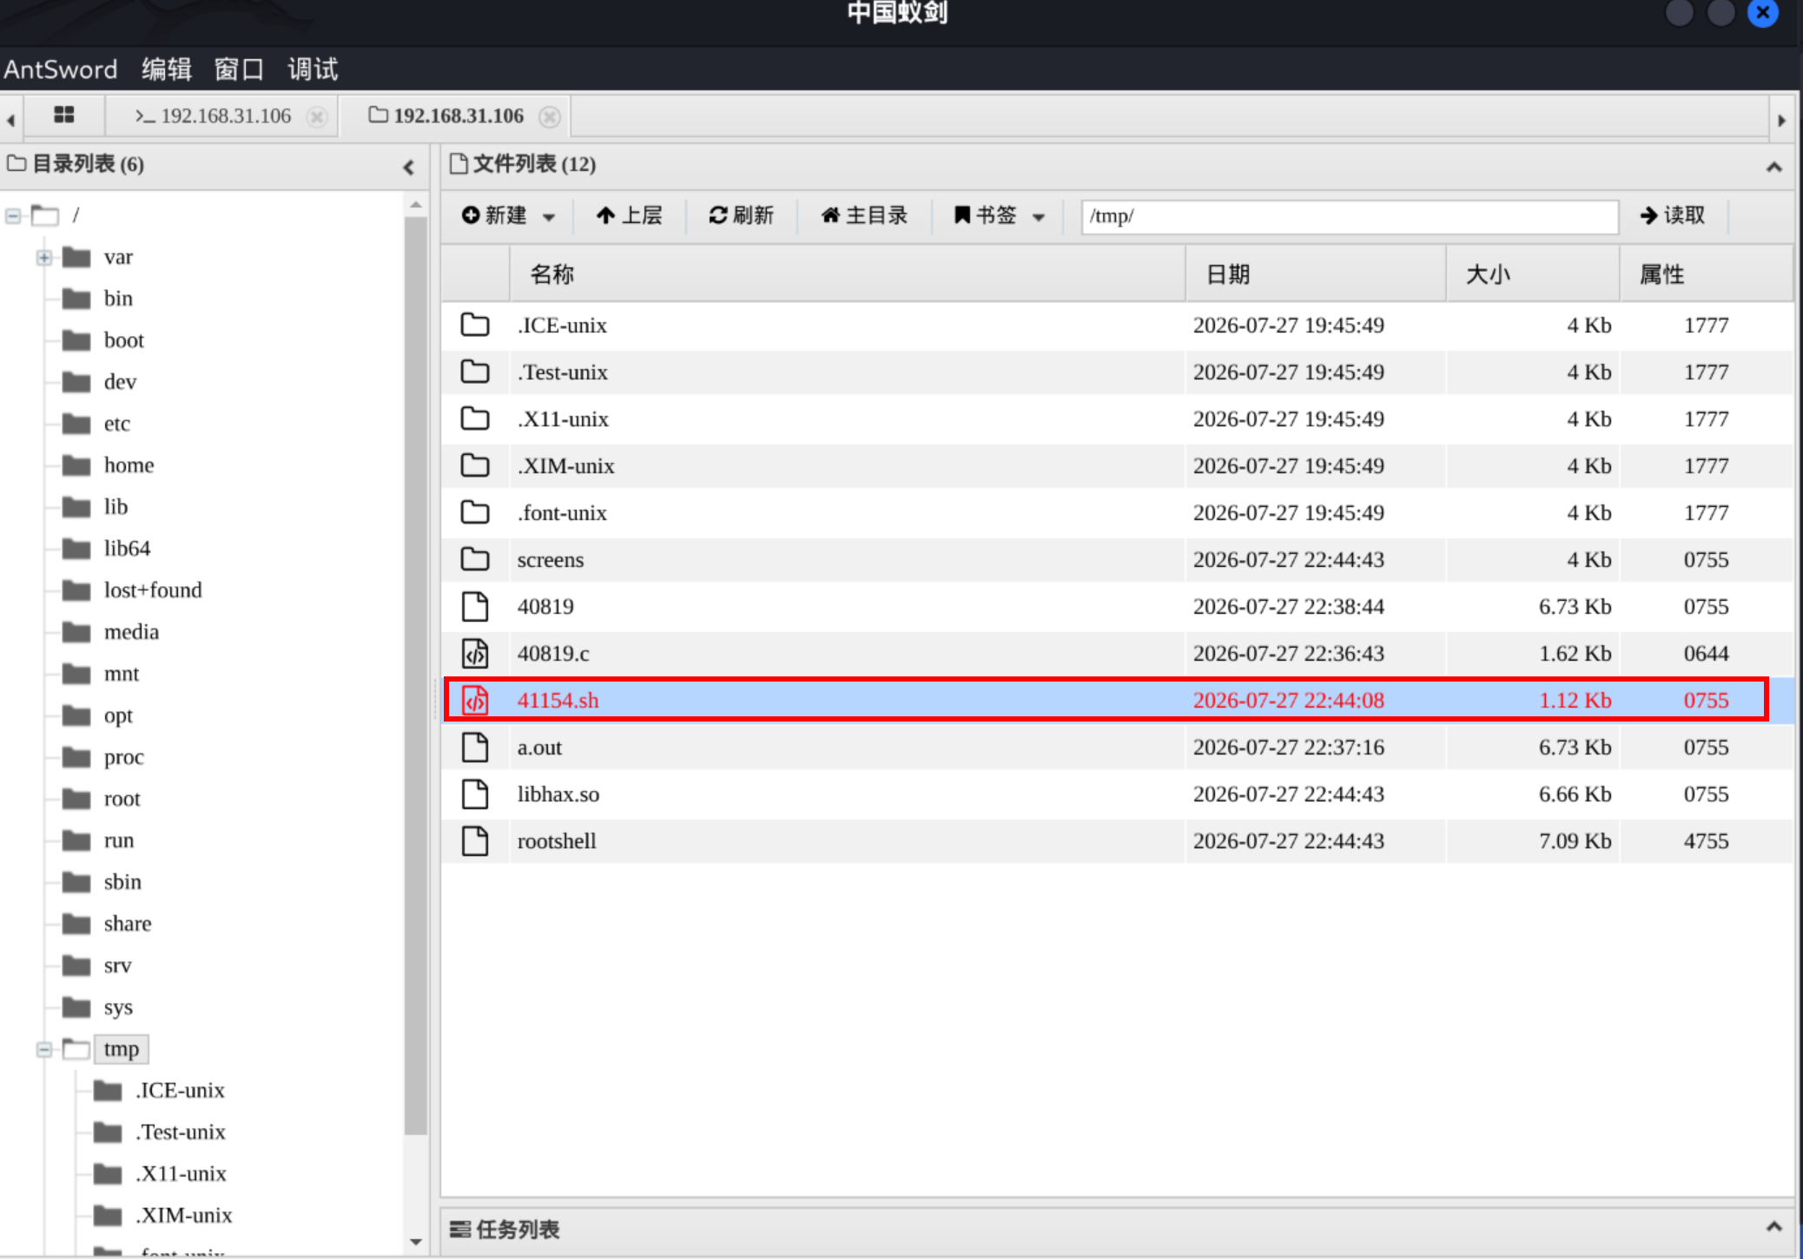This screenshot has height=1259, width=1803.
Task: Collapse the tmp folder tree node
Action: (x=44, y=1049)
